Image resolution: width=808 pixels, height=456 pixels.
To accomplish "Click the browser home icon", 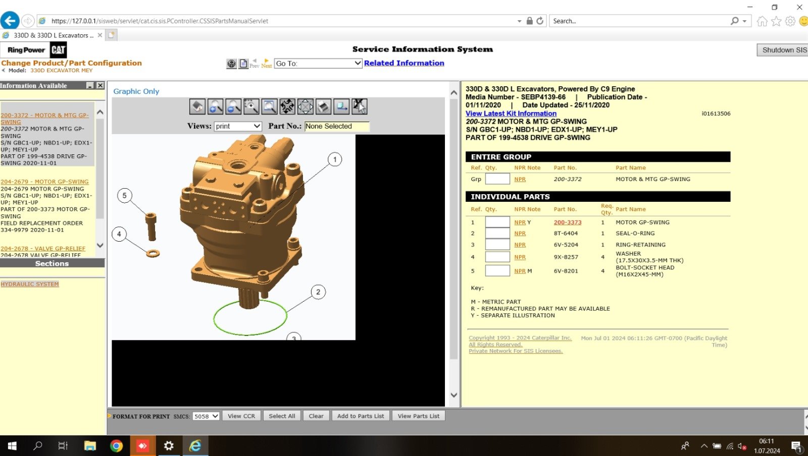I will tap(762, 21).
